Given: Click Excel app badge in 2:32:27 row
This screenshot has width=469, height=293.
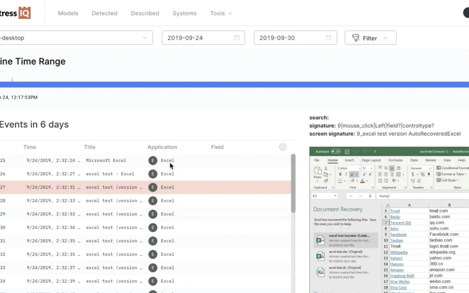Looking at the screenshot, I should tap(152, 174).
